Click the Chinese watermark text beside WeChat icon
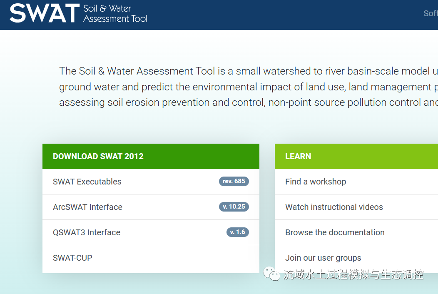This screenshot has width=438, height=294. point(353,274)
